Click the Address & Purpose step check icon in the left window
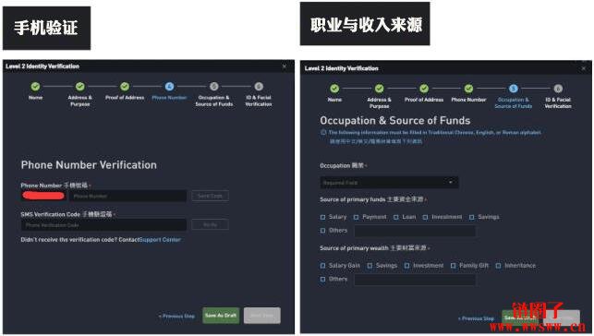This screenshot has height=336, width=594. pos(80,87)
